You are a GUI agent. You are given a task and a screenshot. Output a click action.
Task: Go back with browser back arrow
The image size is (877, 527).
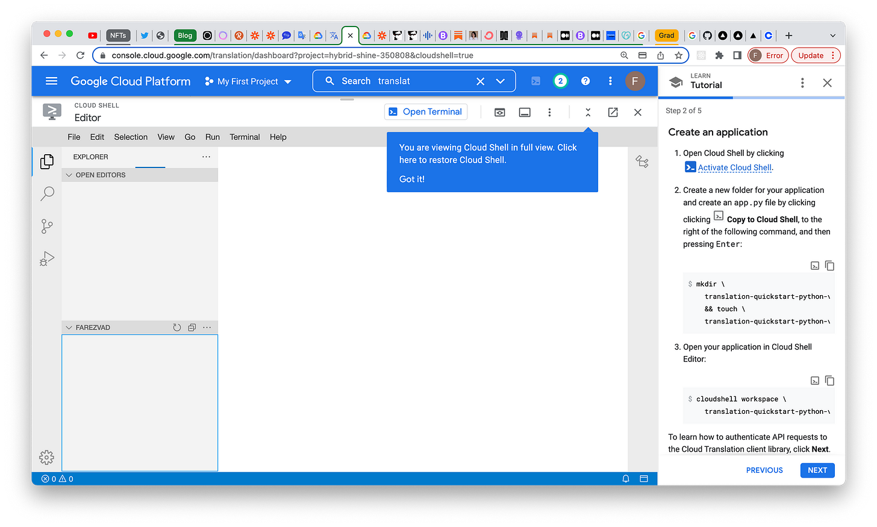pyautogui.click(x=44, y=55)
